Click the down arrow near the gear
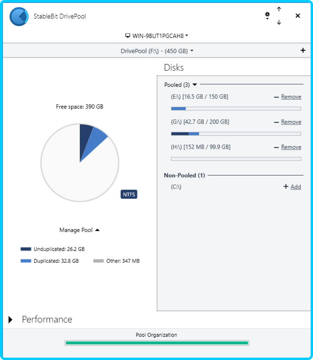313x360 pixels. point(279,22)
